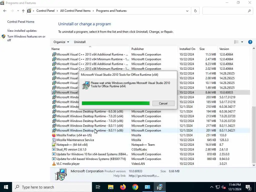
Task: Click the muted volume tray icon
Action: [x=224, y=187]
